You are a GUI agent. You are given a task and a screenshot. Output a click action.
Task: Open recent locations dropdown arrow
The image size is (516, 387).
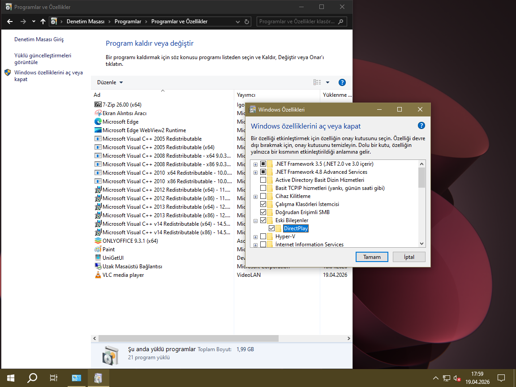coord(34,21)
